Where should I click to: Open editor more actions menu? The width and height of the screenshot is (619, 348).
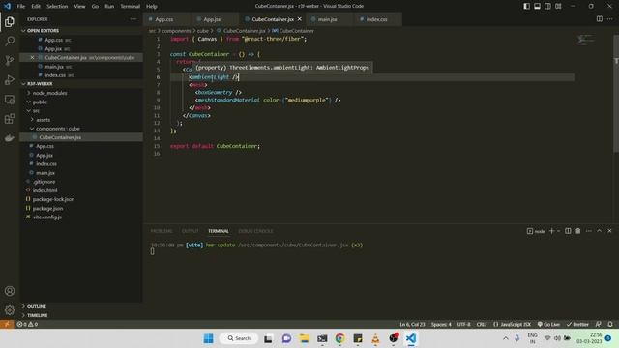(610, 19)
